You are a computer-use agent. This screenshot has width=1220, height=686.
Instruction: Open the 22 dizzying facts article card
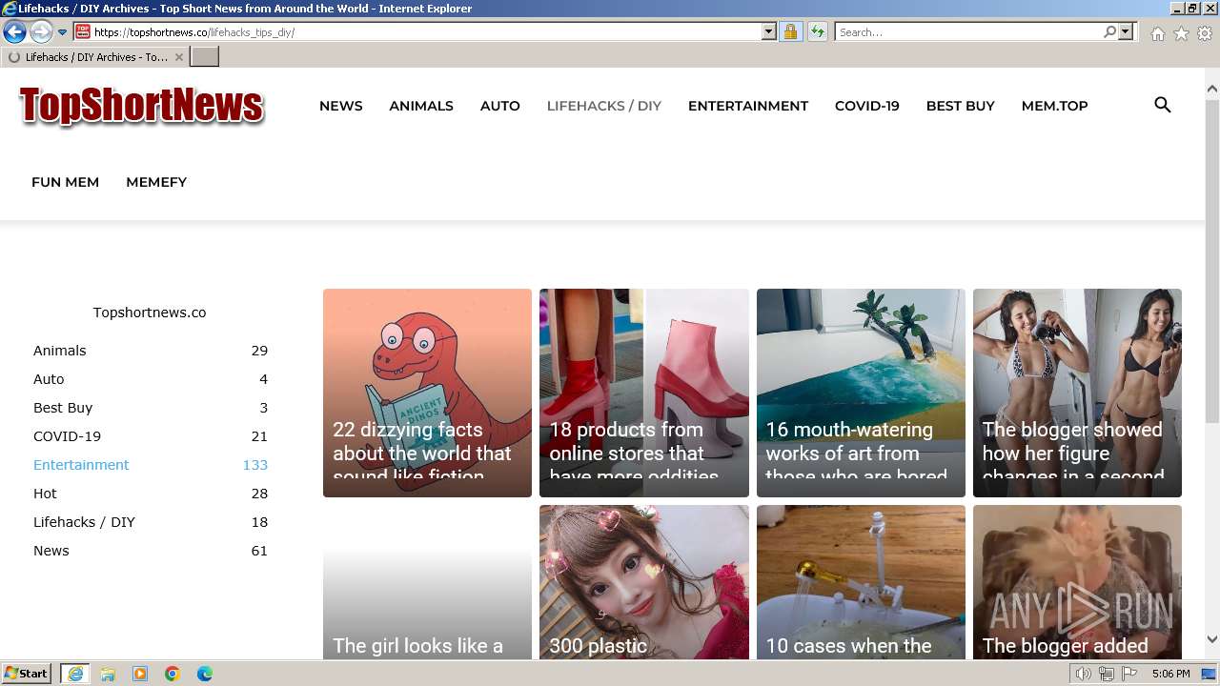tap(427, 393)
